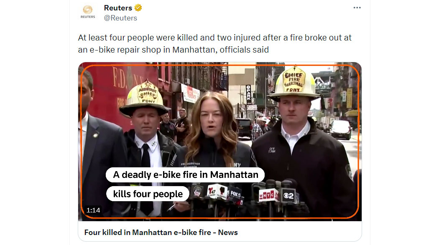Click the tweet text about e-bike repair shop
439x245 pixels.
pos(215,43)
